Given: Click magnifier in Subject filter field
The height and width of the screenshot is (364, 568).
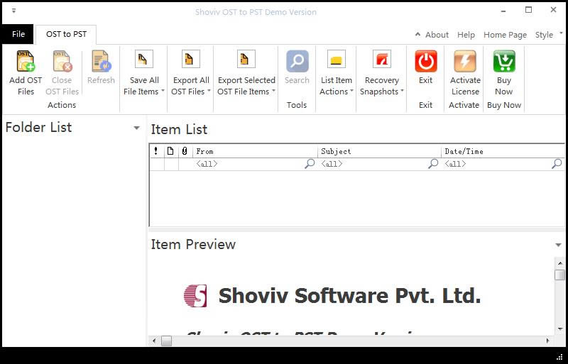Looking at the screenshot, I should coord(433,164).
